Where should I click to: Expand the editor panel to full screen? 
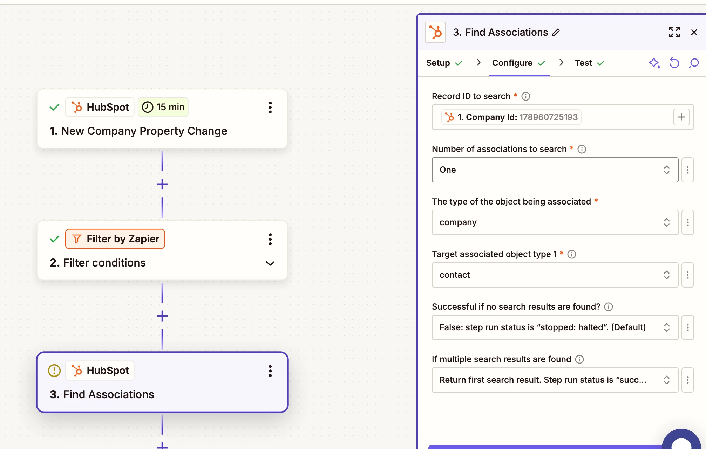(x=674, y=32)
